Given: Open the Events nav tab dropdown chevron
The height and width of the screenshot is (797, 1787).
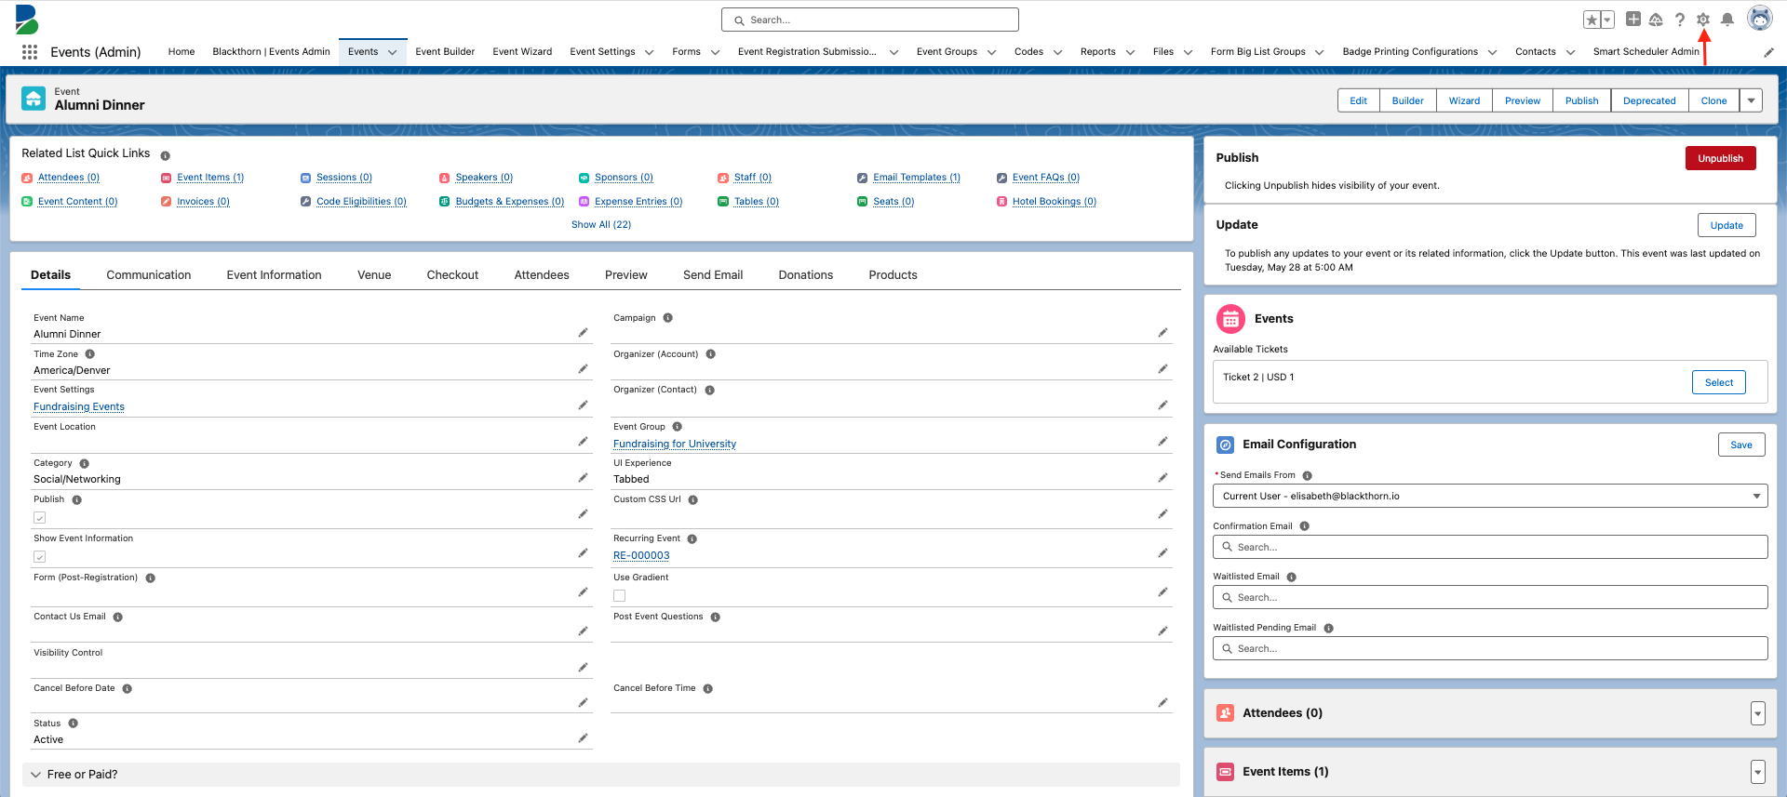Looking at the screenshot, I should pyautogui.click(x=393, y=52).
